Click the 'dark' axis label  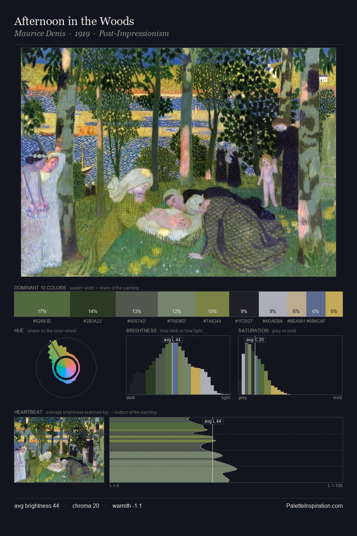point(131,398)
